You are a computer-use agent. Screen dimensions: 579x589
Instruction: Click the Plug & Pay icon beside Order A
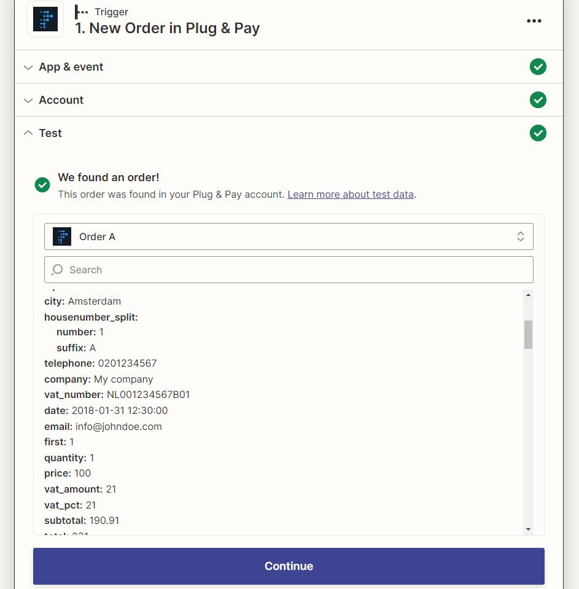tap(62, 236)
